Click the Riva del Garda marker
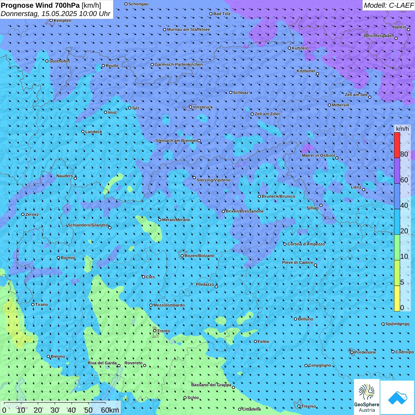Screen dimensions: 415x415 coord(119,365)
